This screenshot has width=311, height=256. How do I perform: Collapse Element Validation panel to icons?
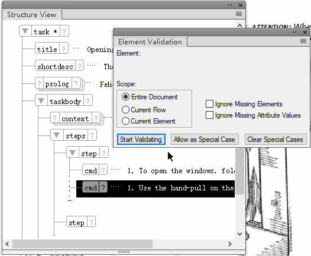tap(294, 33)
